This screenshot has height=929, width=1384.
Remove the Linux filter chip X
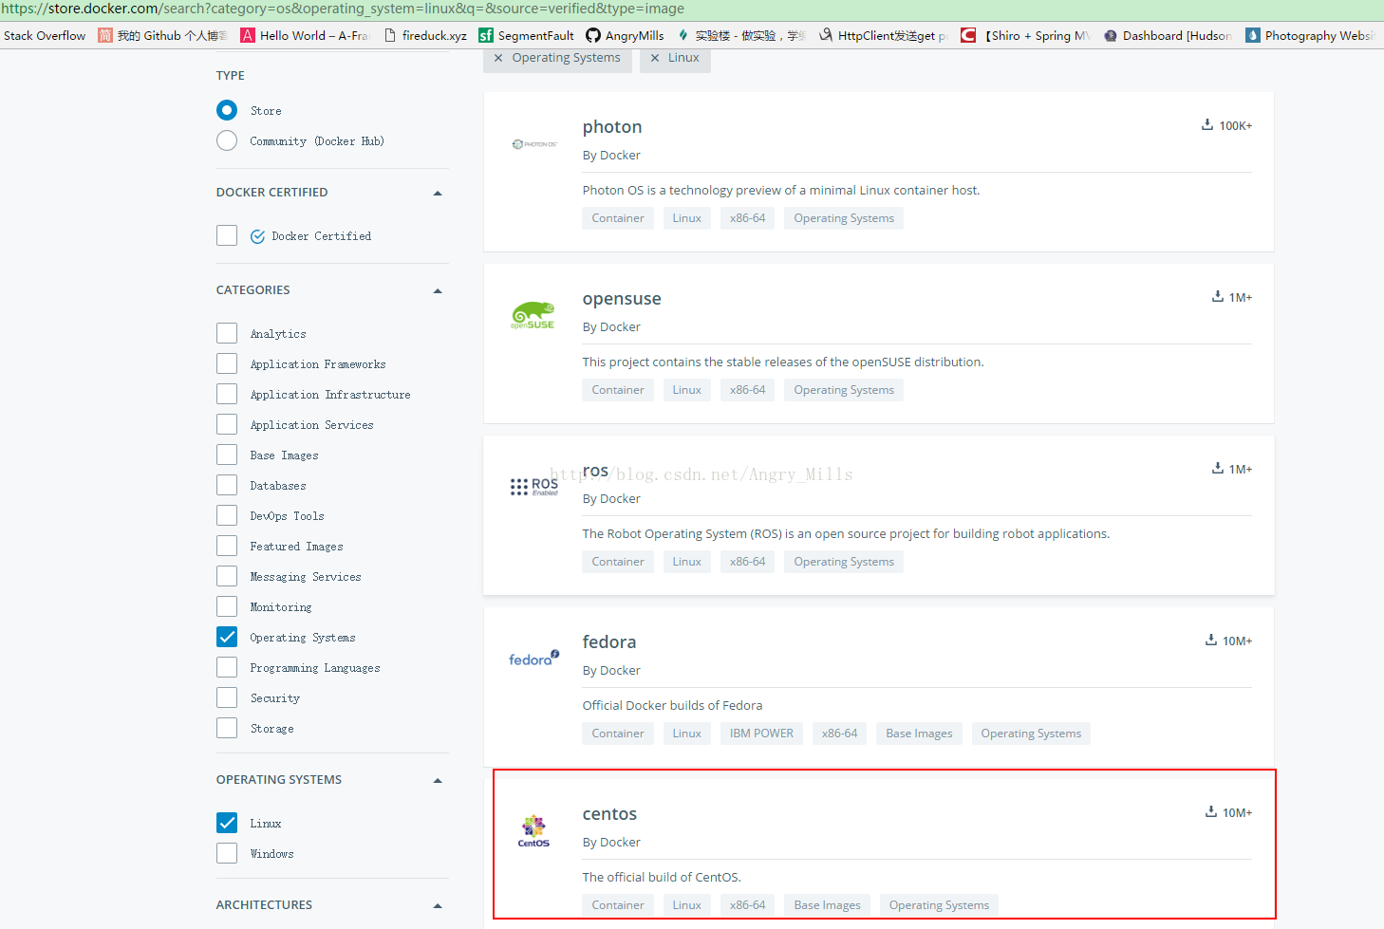coord(655,58)
